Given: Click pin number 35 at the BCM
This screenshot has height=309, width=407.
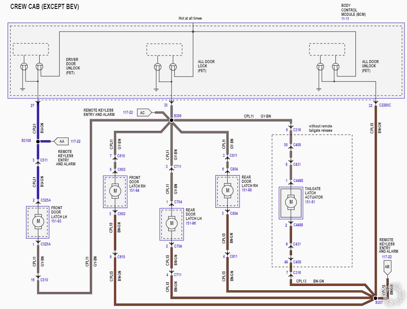Looking at the screenshot, I should point(166,105).
